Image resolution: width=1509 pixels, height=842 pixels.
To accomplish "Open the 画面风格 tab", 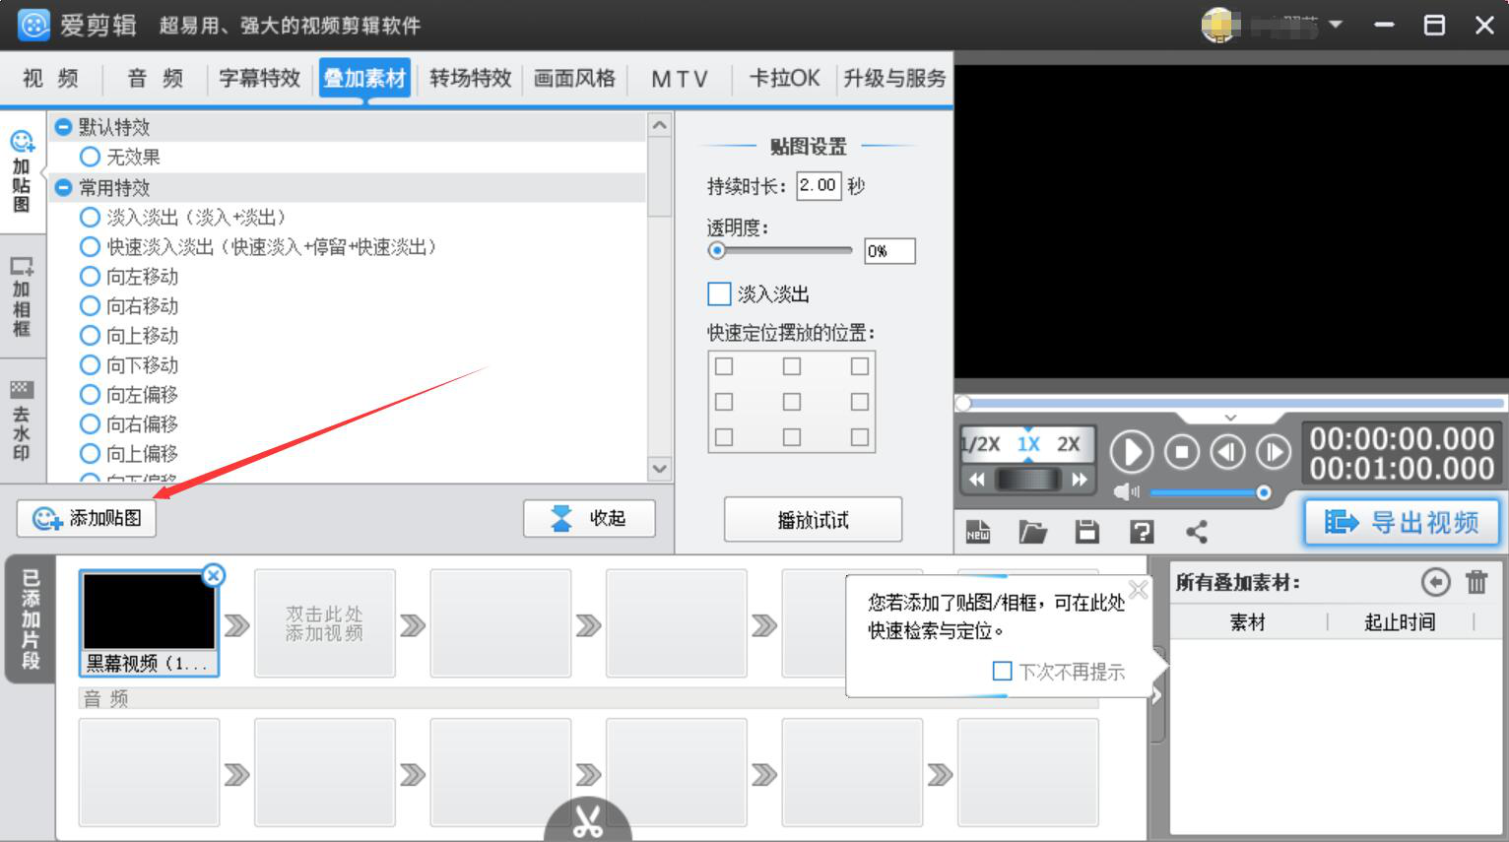I will 575,78.
